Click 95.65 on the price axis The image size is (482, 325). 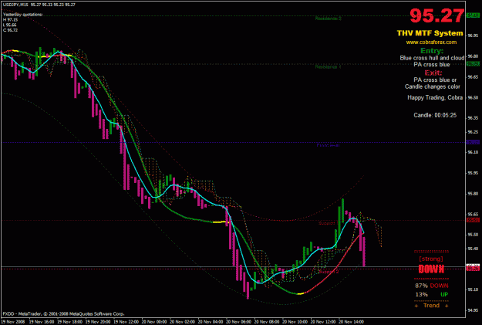473,214
